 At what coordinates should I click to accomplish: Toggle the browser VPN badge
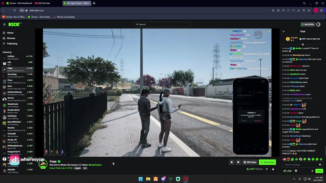click(22, 10)
